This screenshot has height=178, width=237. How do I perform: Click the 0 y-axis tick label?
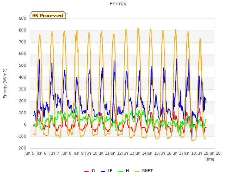point(25,125)
